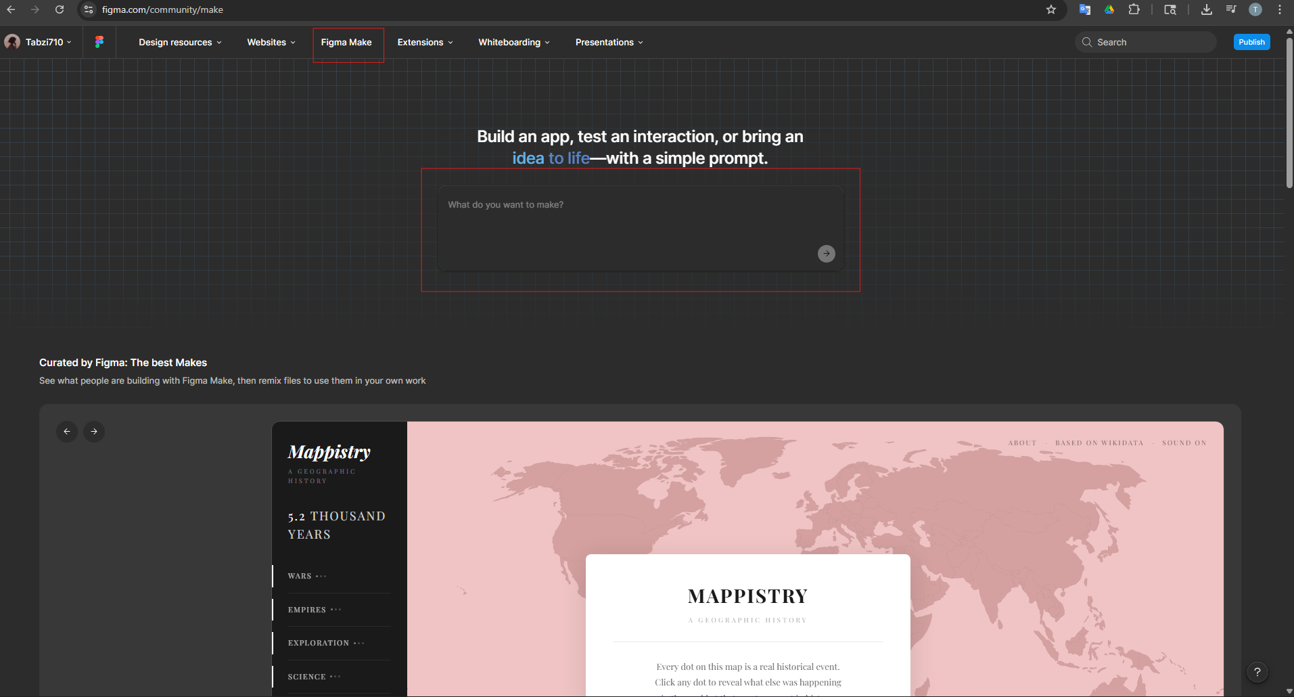Image resolution: width=1294 pixels, height=697 pixels.
Task: Click the Mappistry logo title in sidebar
Action: (329, 452)
